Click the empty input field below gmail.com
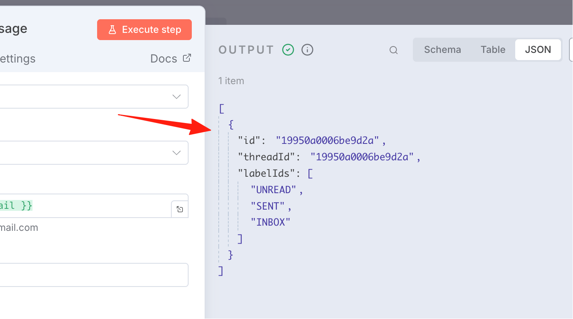The width and height of the screenshot is (573, 319). click(94, 275)
